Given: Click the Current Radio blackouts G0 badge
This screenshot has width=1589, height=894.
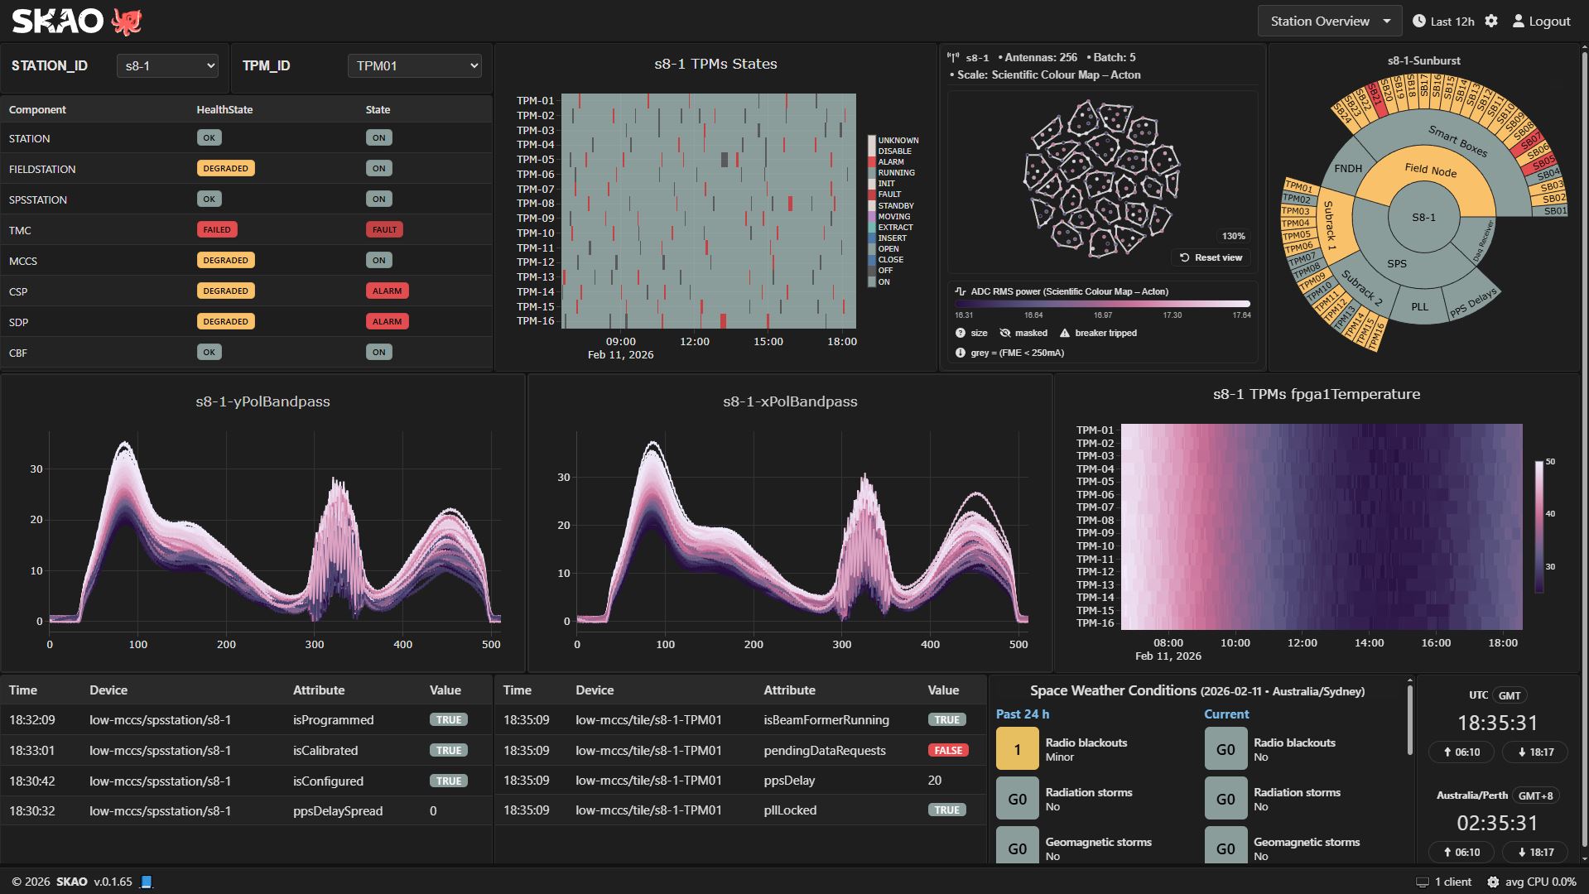Looking at the screenshot, I should coord(1225,749).
